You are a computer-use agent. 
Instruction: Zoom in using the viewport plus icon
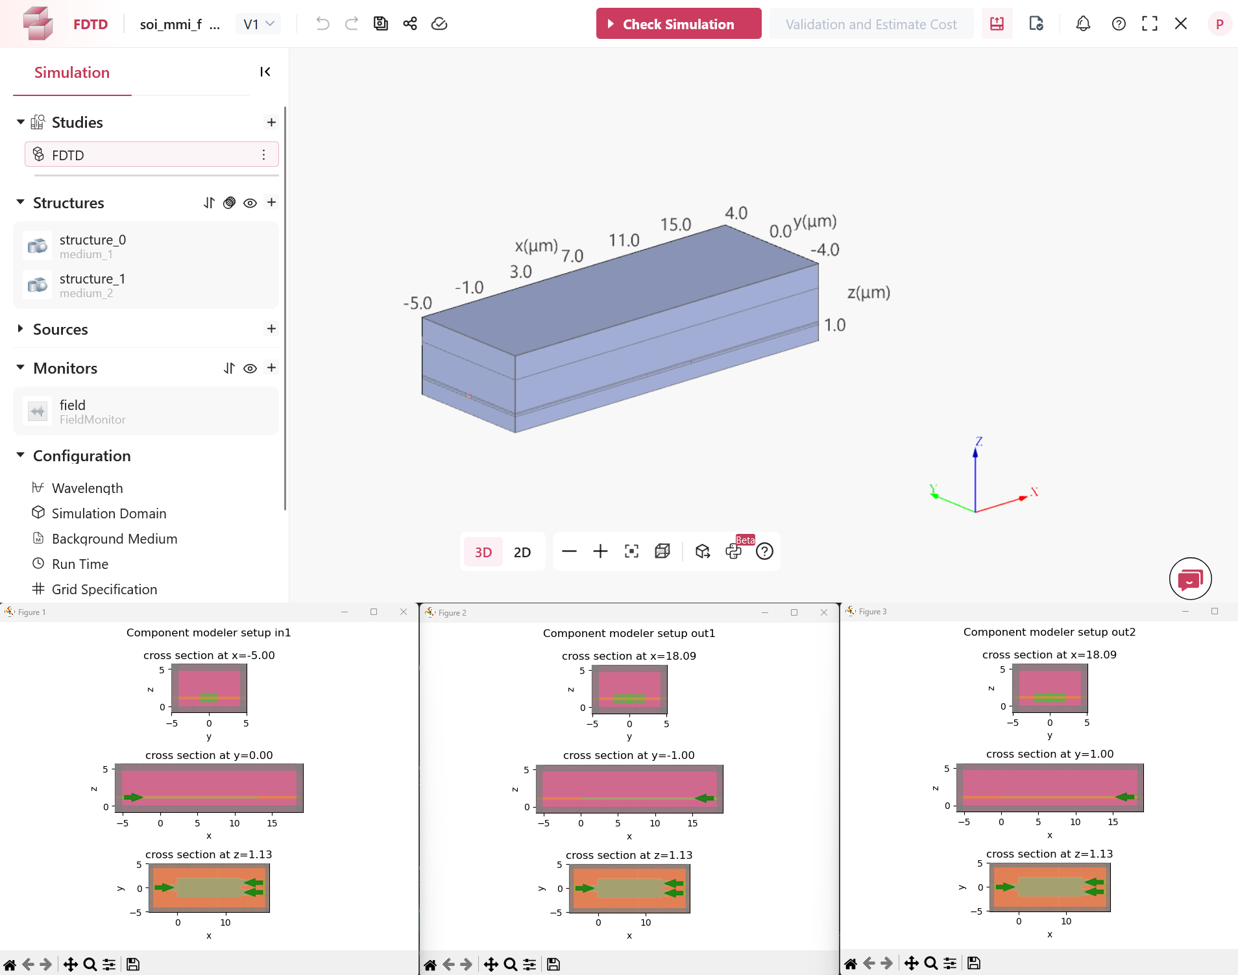click(x=600, y=551)
